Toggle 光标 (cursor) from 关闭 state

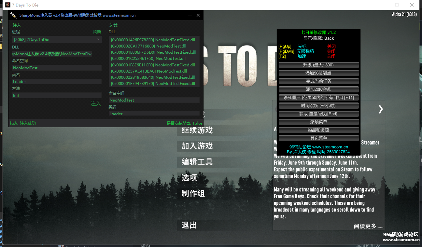tap(331, 47)
